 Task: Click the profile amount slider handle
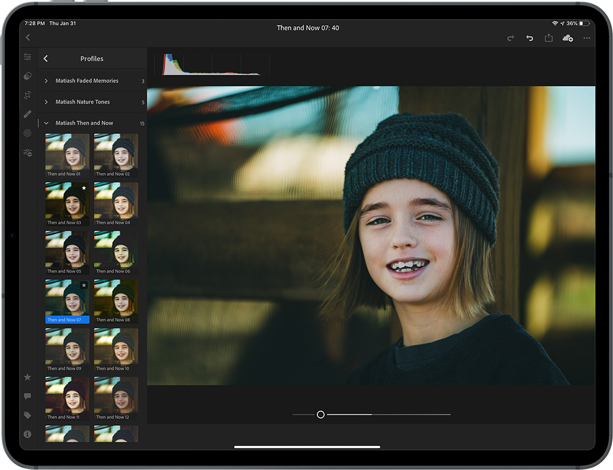[x=321, y=414]
